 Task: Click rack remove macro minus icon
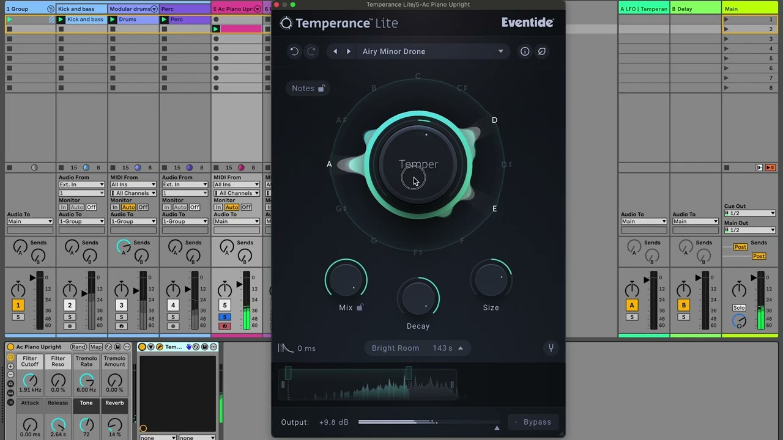click(x=10, y=375)
